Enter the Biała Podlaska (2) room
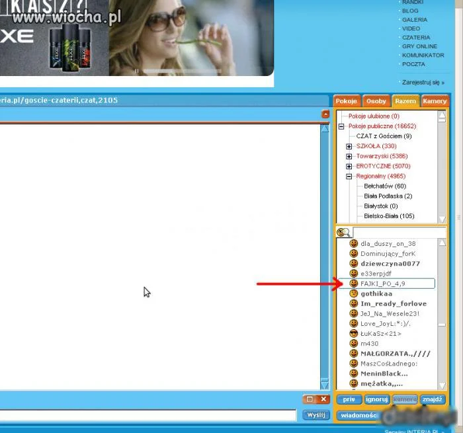This screenshot has height=433, width=463. [388, 196]
